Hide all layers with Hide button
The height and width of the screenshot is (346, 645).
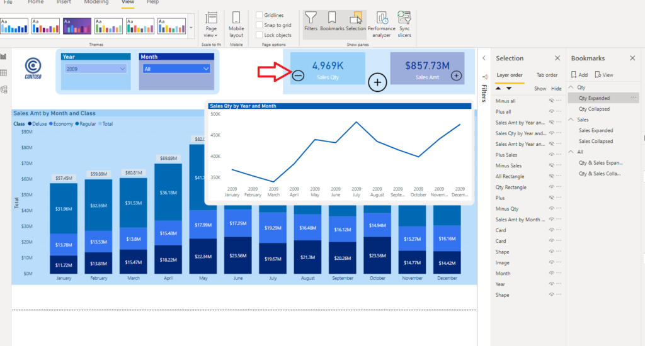[556, 88]
